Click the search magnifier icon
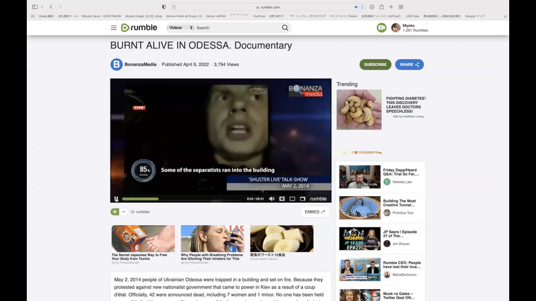 click(285, 28)
